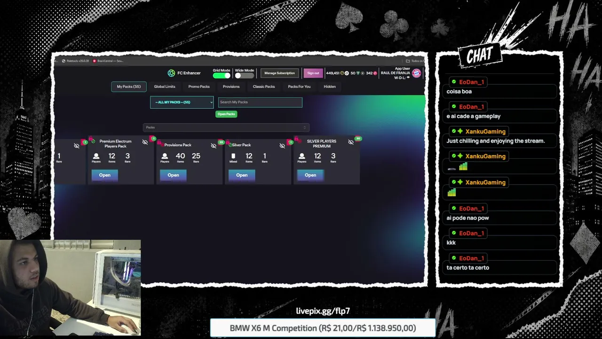Open the Provisions Pack

click(x=173, y=175)
